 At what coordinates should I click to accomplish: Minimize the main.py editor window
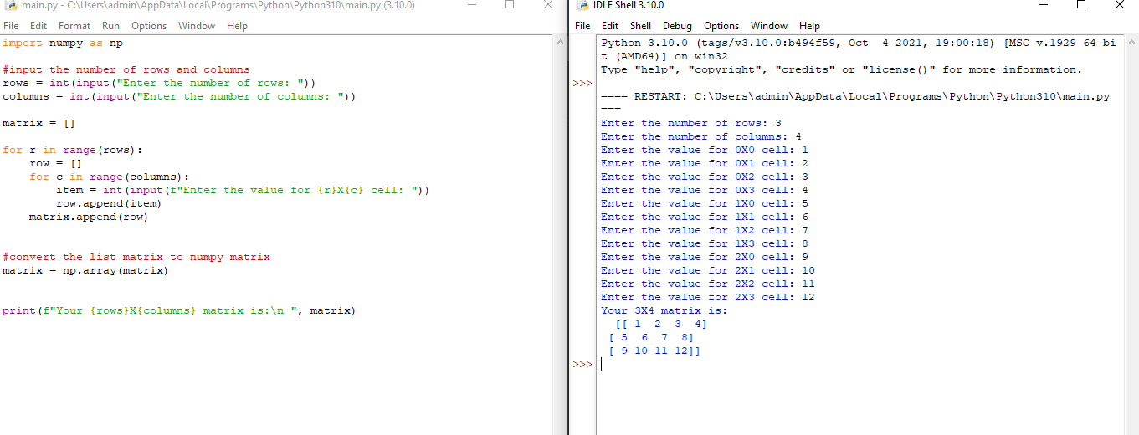point(471,6)
